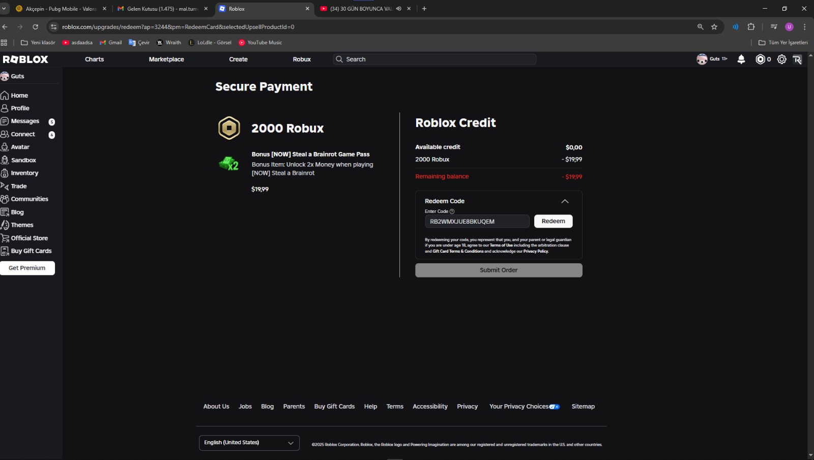This screenshot has height=460, width=814.
Task: Open the Tüm Yer İşaretleri bookmarks folder
Action: pos(783,43)
